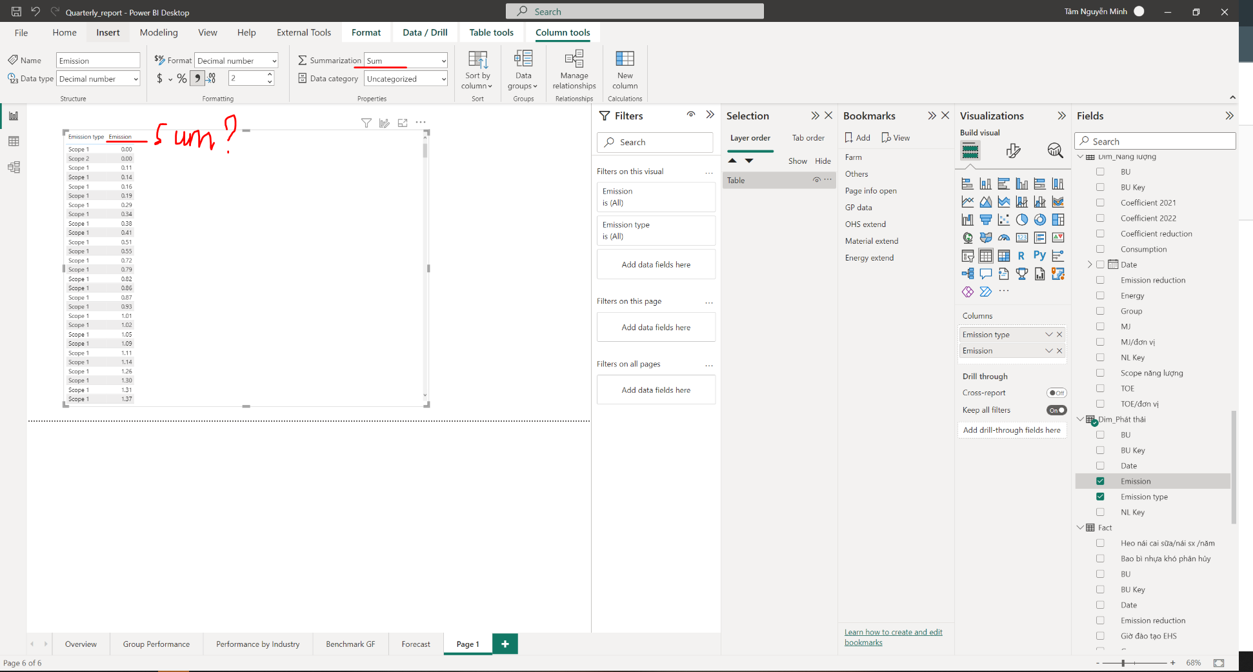Collapse the Dim_Phát thải table

point(1080,419)
